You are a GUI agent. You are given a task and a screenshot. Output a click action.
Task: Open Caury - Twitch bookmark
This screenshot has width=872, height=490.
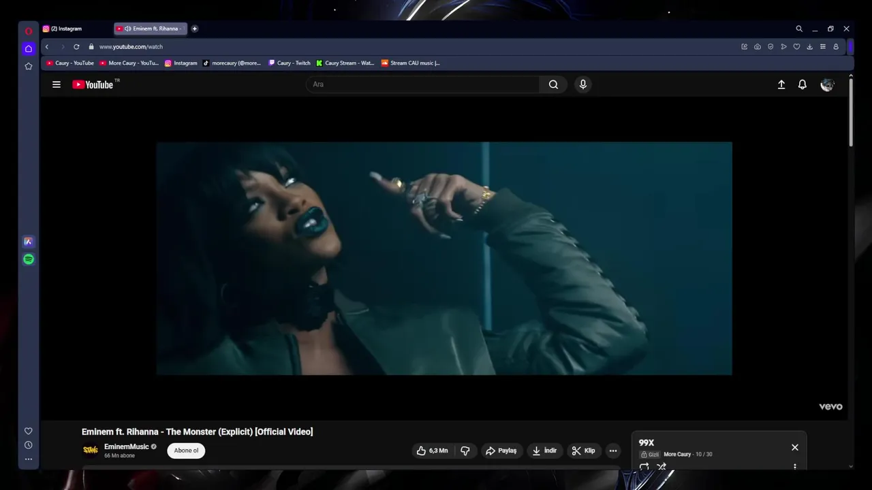tap(290, 63)
